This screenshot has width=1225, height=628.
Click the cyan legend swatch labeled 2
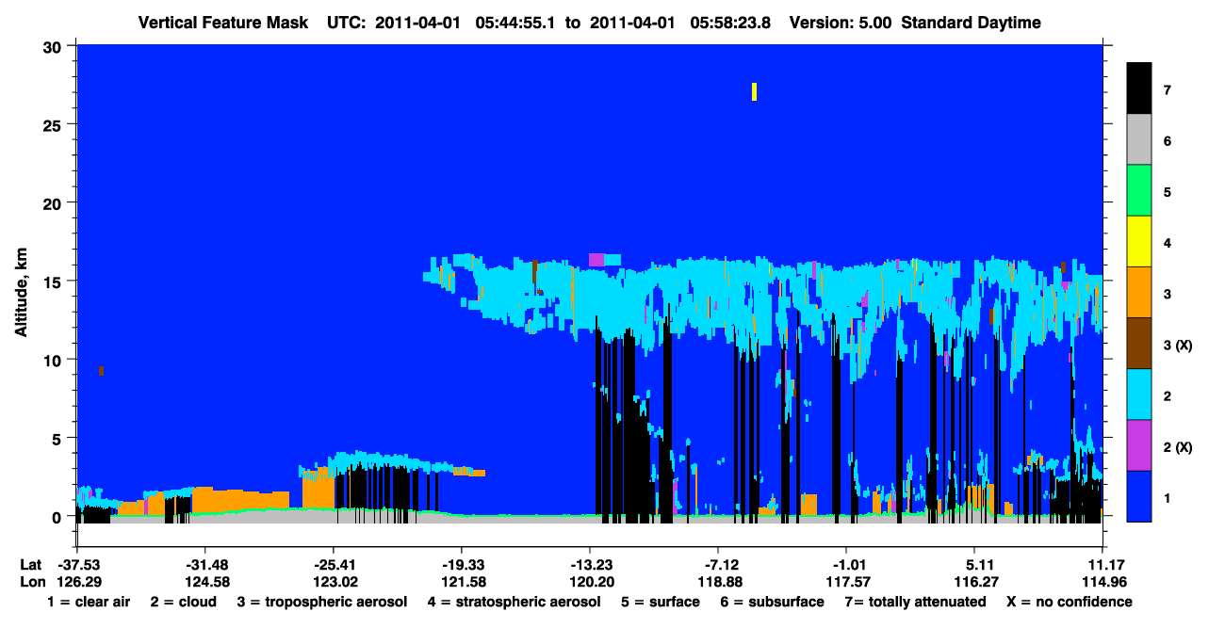click(x=1139, y=395)
